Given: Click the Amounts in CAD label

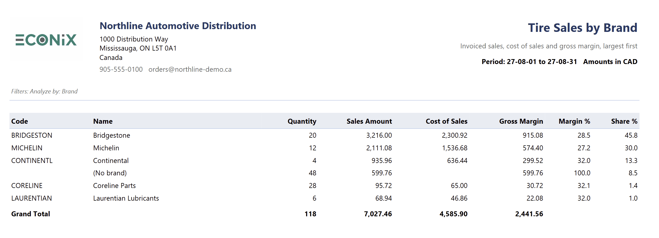Looking at the screenshot, I should [610, 62].
